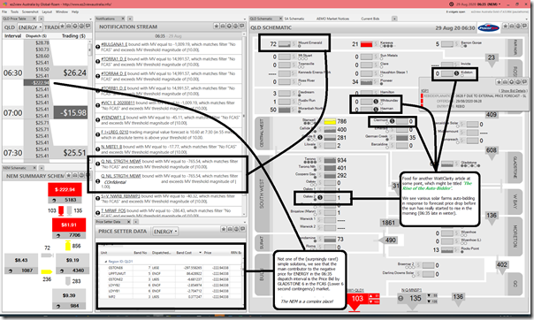Open the ENERGY dropdown in QLD Price Table
The height and width of the screenshot is (320, 534).
click(x=30, y=27)
